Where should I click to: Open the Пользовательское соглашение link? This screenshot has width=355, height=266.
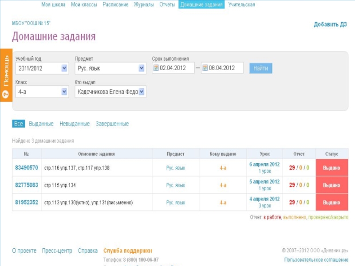click(x=316, y=260)
